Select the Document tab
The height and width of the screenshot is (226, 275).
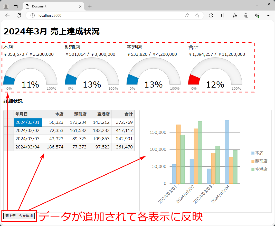tap(53, 6)
